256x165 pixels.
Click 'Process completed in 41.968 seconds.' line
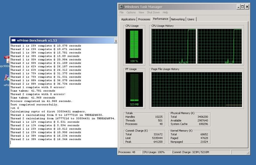pyautogui.click(x=41, y=101)
